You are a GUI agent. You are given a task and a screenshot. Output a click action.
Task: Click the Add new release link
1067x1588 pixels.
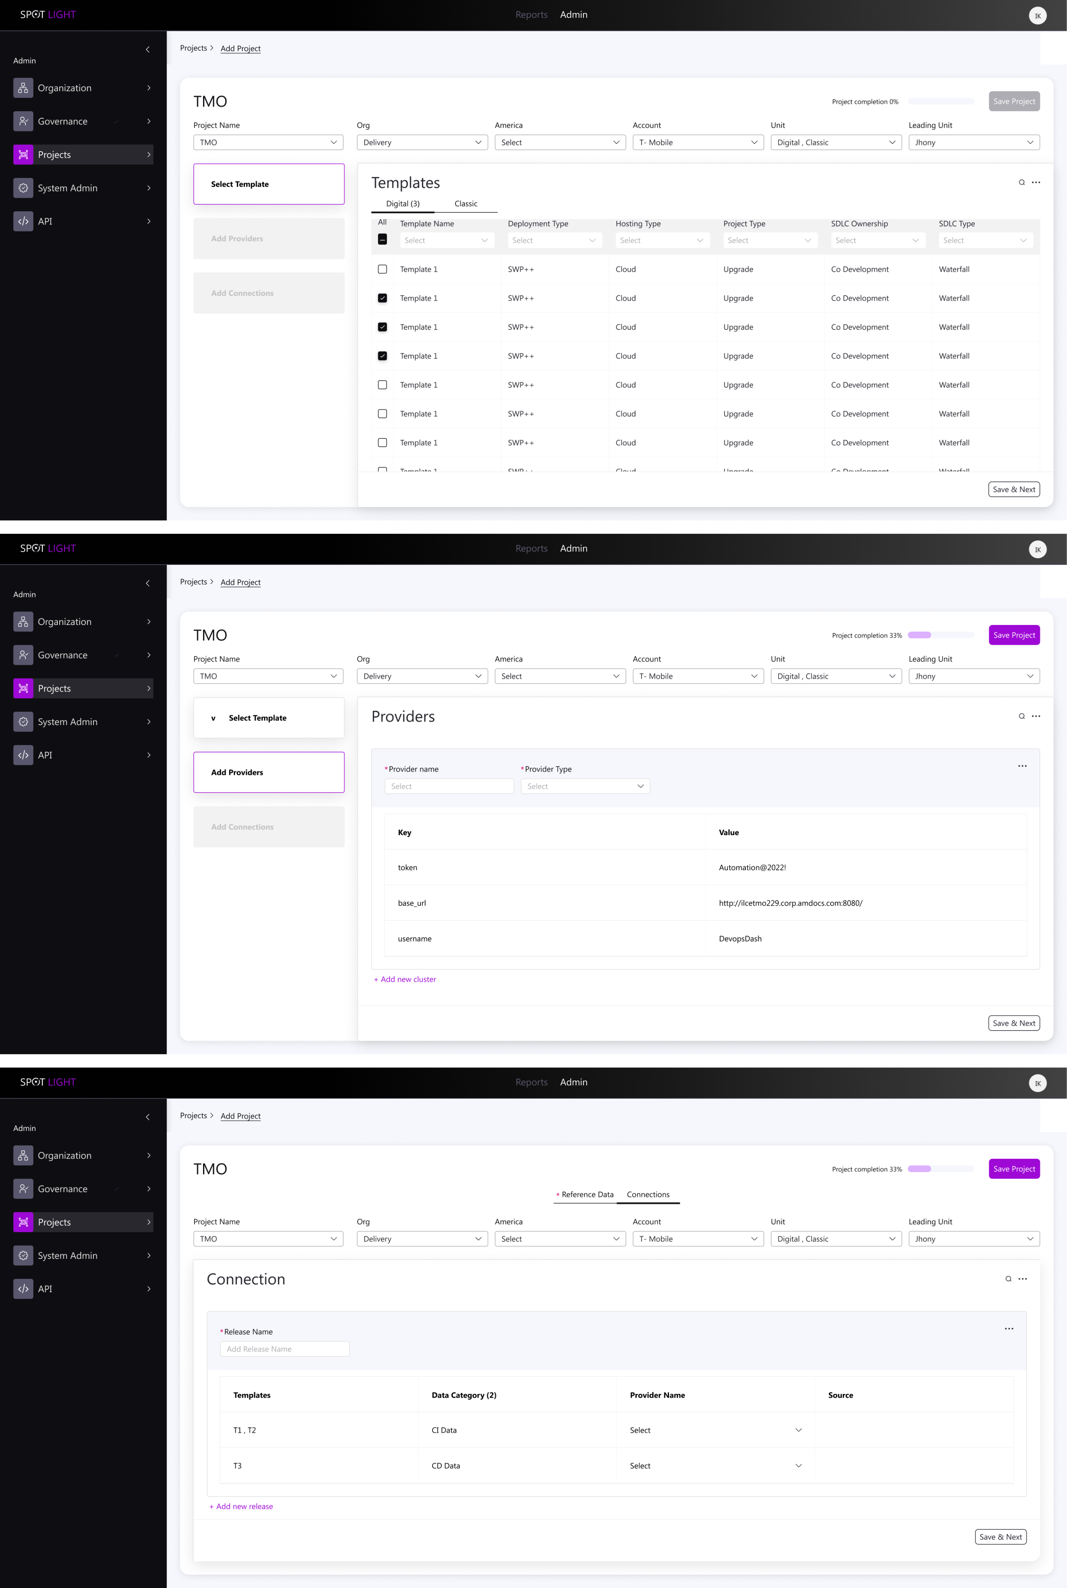tap(241, 1506)
